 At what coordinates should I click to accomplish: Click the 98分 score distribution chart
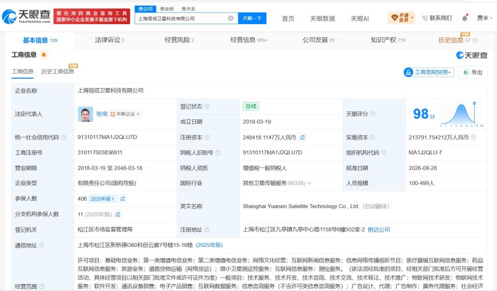tap(462, 114)
